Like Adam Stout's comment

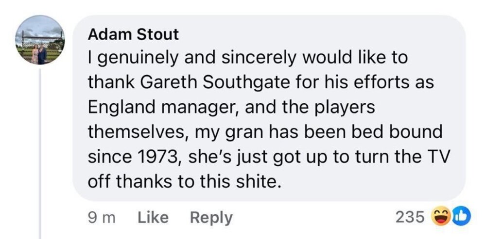tap(154, 218)
